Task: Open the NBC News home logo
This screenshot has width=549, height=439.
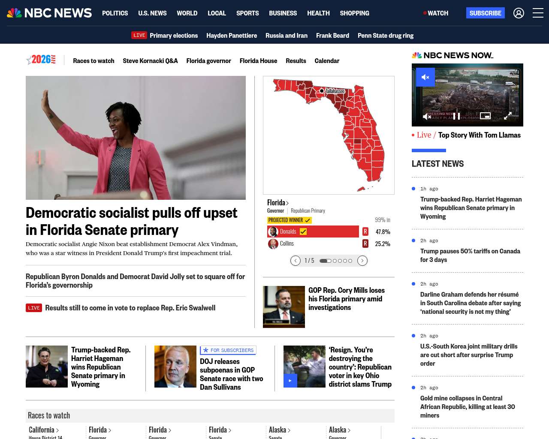Action: (x=49, y=13)
